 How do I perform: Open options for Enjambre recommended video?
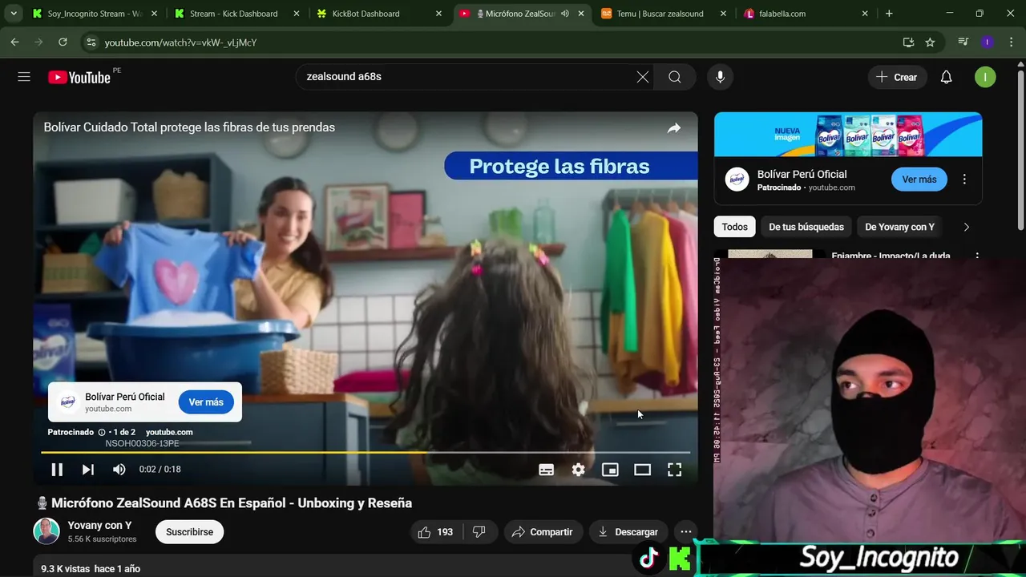pos(976,256)
